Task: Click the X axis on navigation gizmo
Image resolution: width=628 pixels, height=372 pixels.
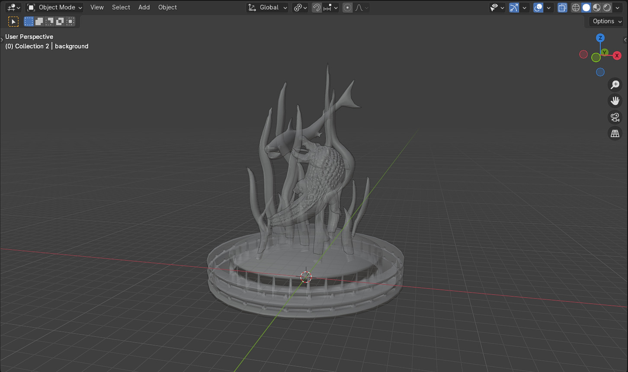Action: click(x=617, y=55)
